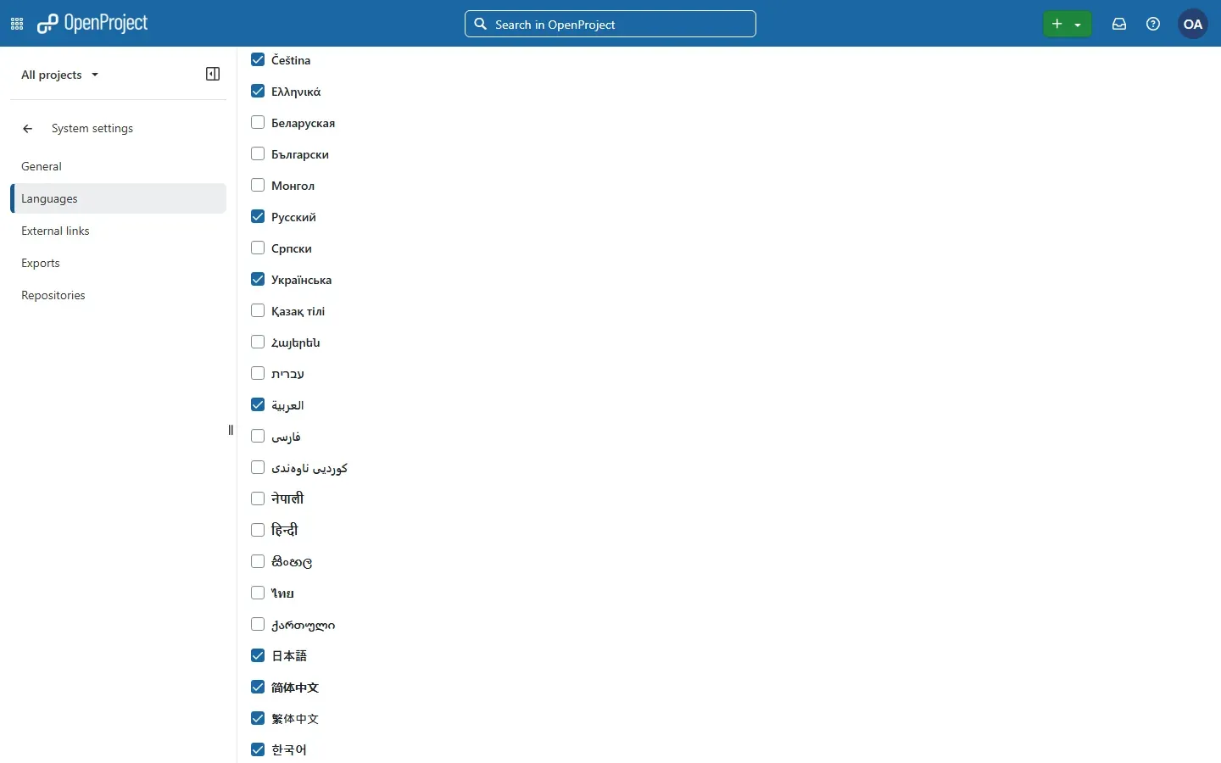Enable the Монгол language checkbox
The height and width of the screenshot is (763, 1221).
coord(258,185)
